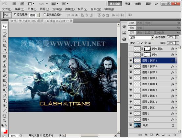
Task: Select the History Brush tool
Action: pyautogui.click(x=5, y=71)
